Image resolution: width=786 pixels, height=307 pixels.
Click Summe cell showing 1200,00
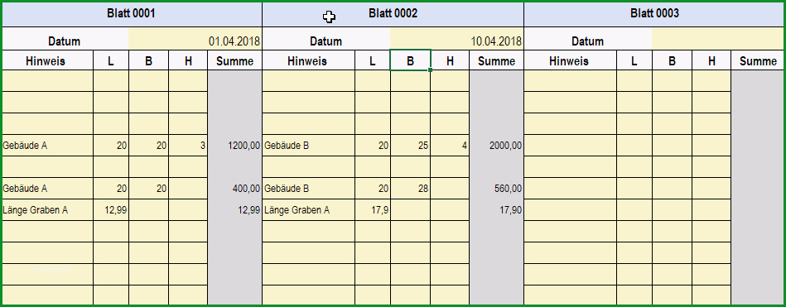point(234,146)
